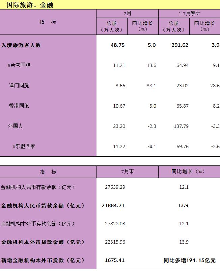The height and width of the screenshot is (271, 220).
Task: Click 金融机构人民币存款余额 row label
Action: [37, 187]
